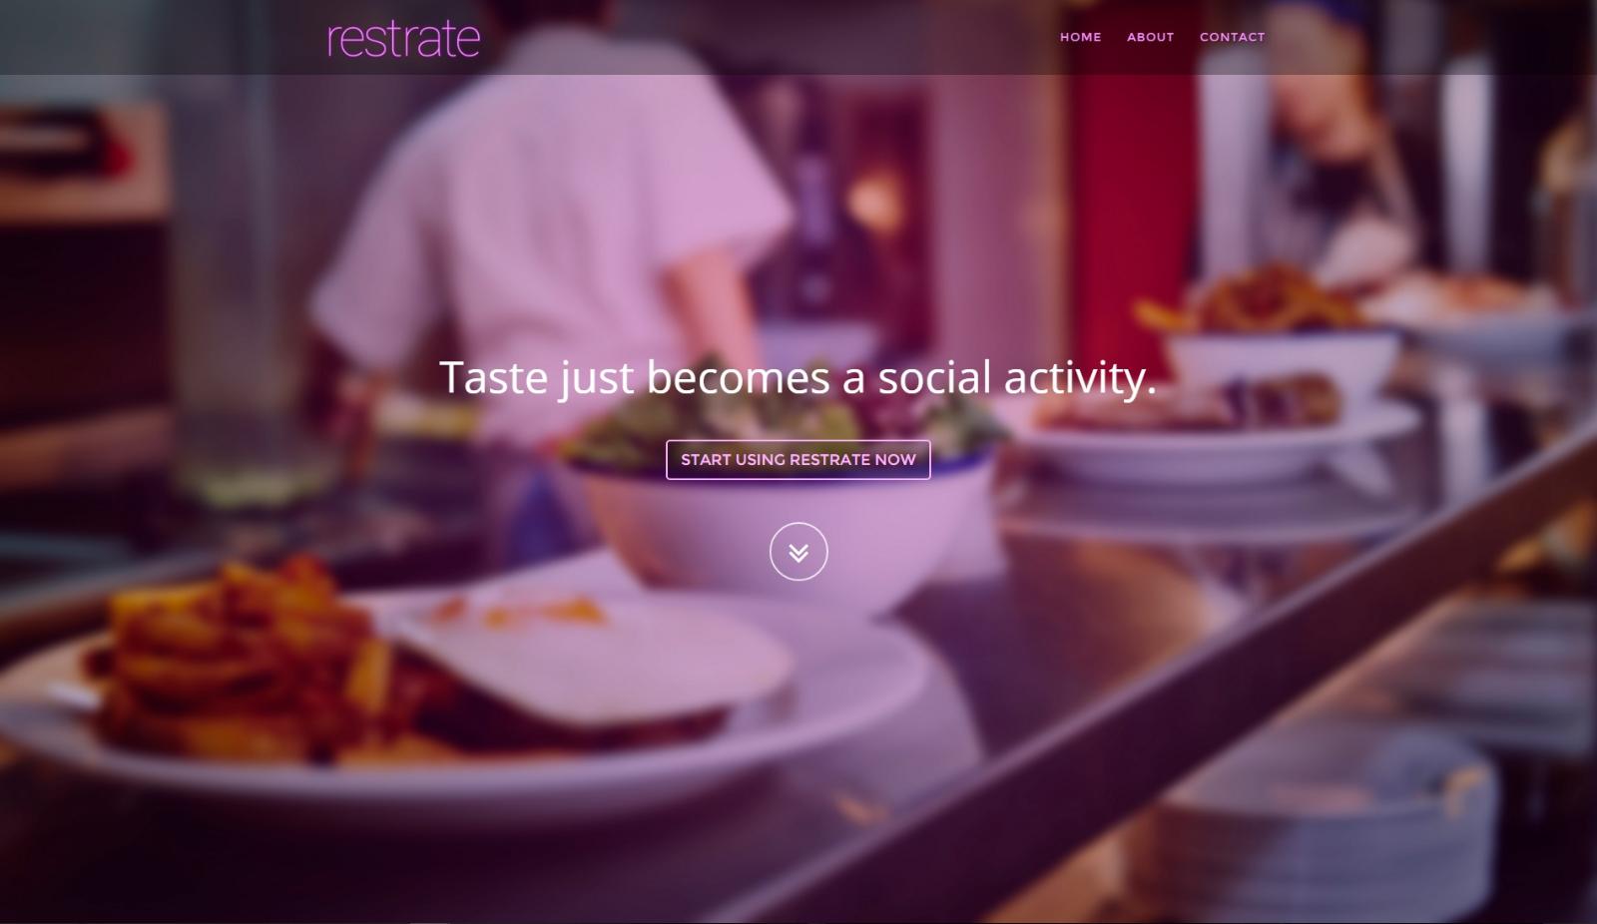Click the restrate logo in the header
The height and width of the screenshot is (924, 1597).
point(403,38)
